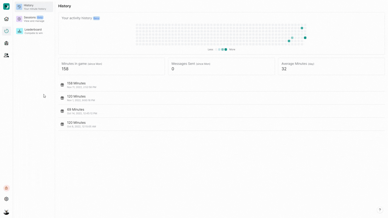The height and width of the screenshot is (218, 388).
Task: Go to the Leaderboard menu item
Action: [34, 31]
